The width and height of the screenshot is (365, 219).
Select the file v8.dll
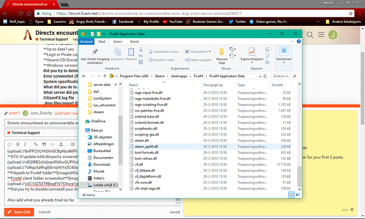[x=139, y=165]
